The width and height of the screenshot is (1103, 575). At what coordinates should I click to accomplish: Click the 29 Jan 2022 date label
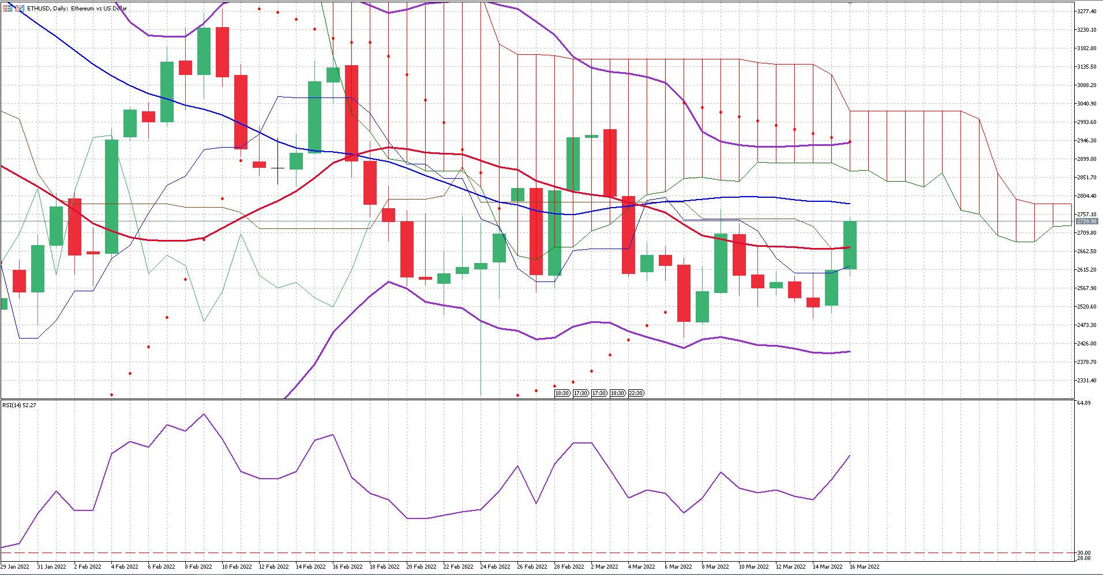pyautogui.click(x=15, y=567)
